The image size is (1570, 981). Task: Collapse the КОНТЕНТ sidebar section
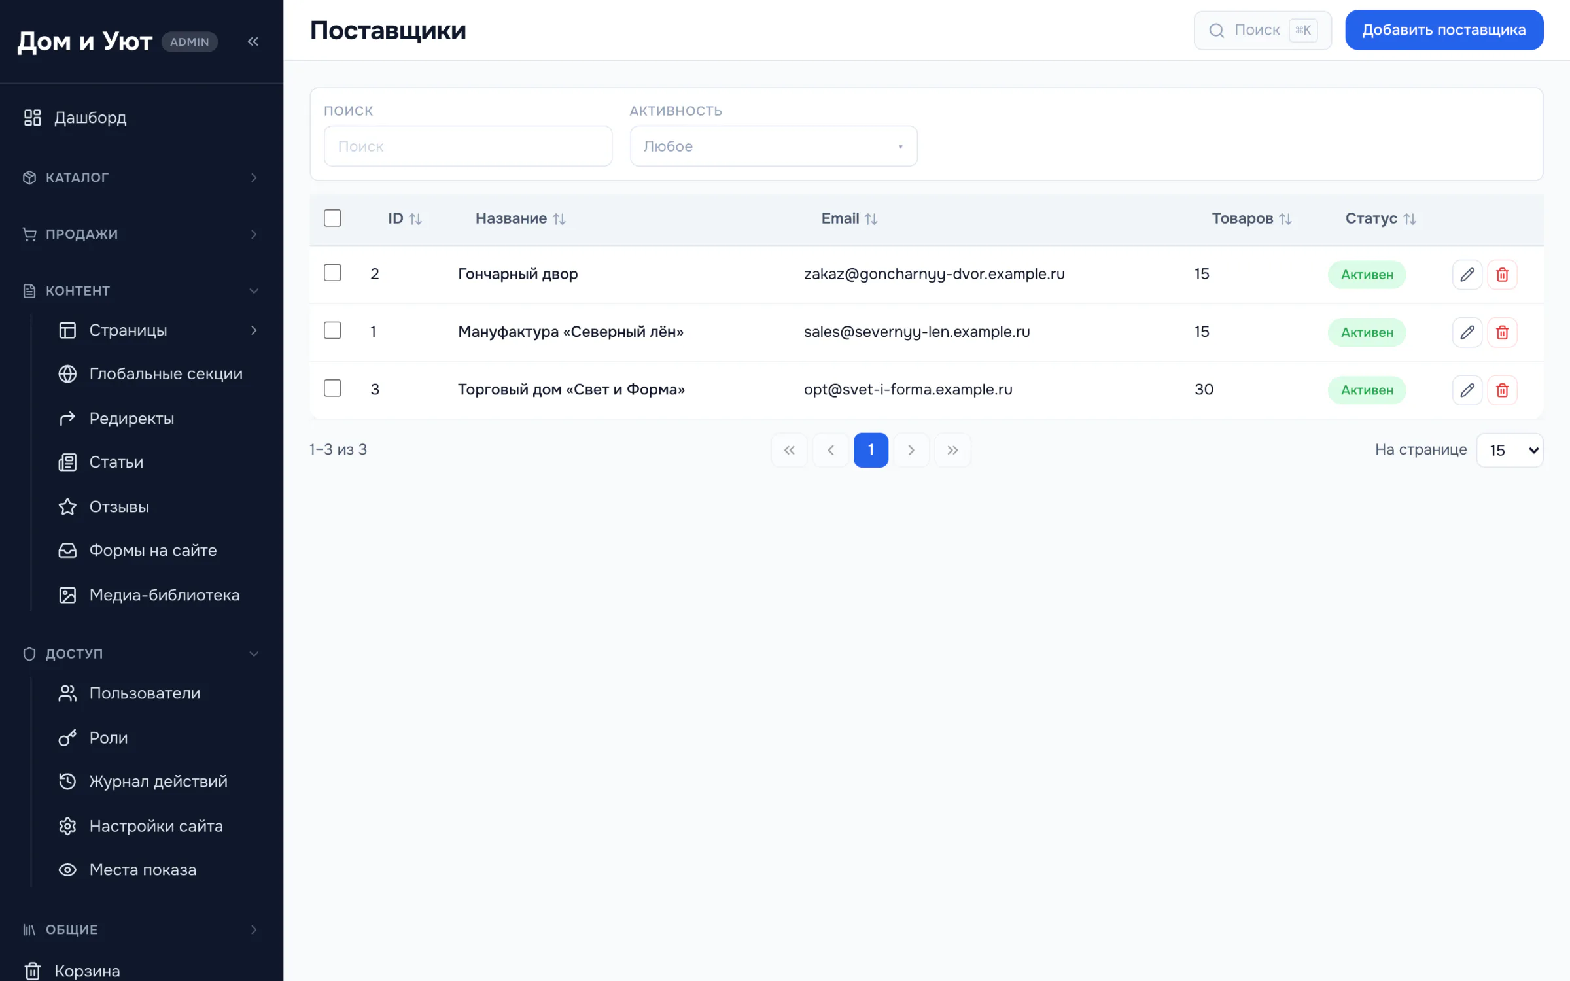[x=141, y=291]
